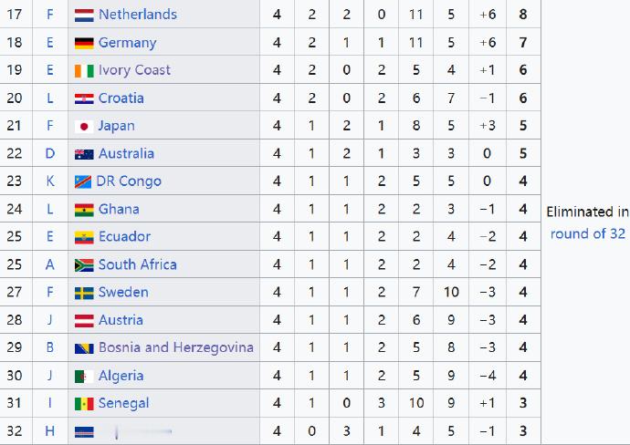This screenshot has width=630, height=445.
Task: Open the Ghana team link
Action: (119, 209)
